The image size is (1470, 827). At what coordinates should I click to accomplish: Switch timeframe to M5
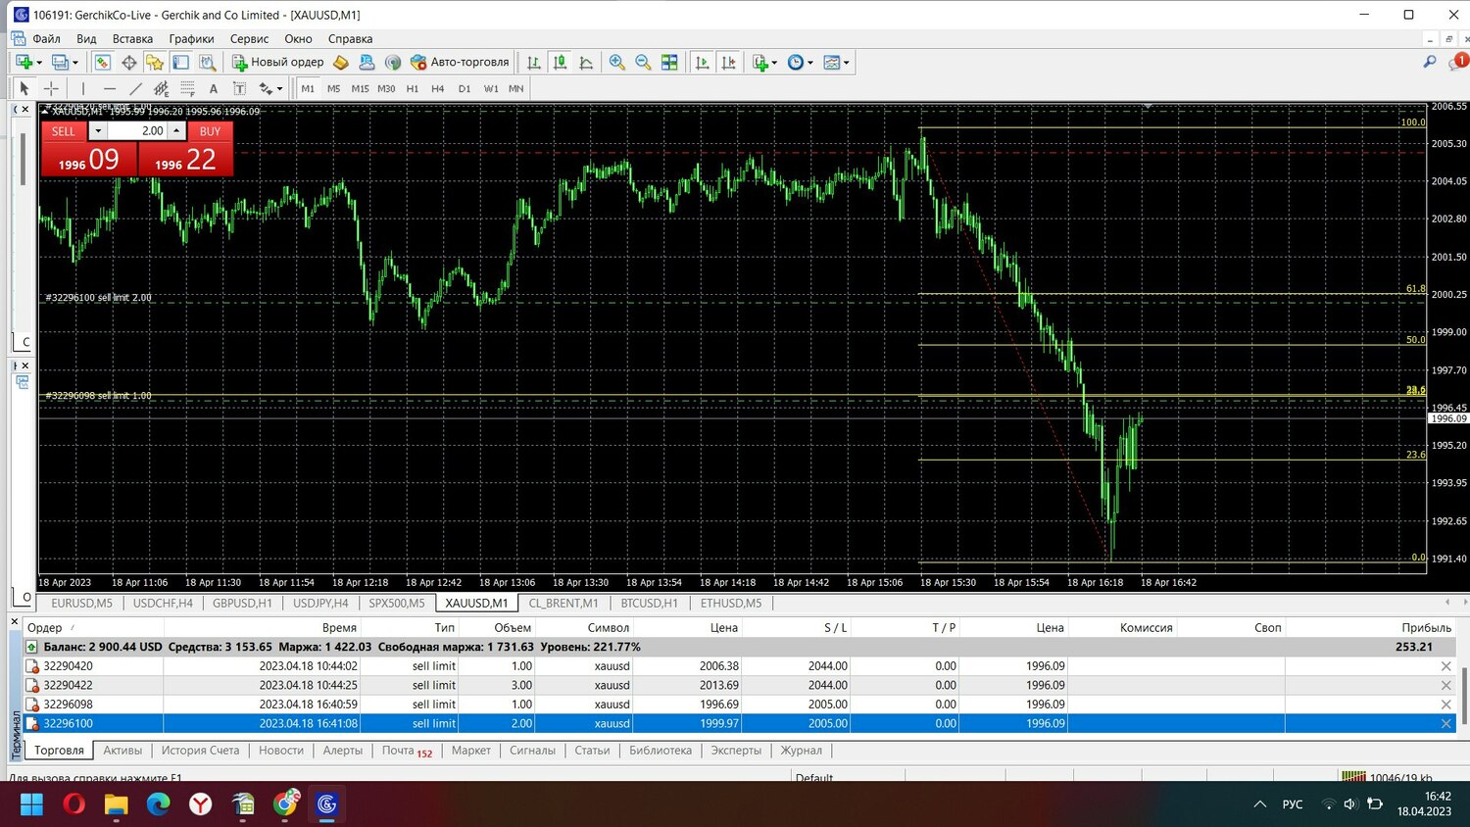click(333, 88)
